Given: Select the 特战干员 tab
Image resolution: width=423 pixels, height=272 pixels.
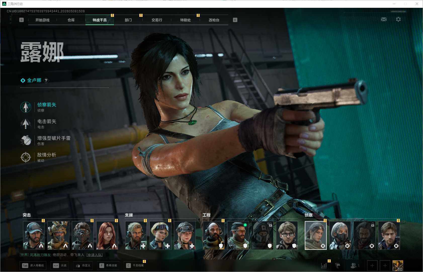Looking at the screenshot, I should click(100, 20).
